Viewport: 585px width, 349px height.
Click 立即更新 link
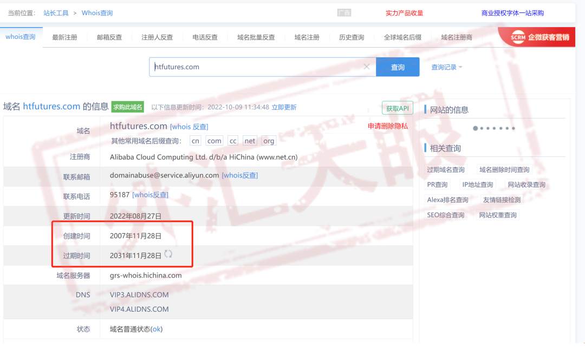284,107
